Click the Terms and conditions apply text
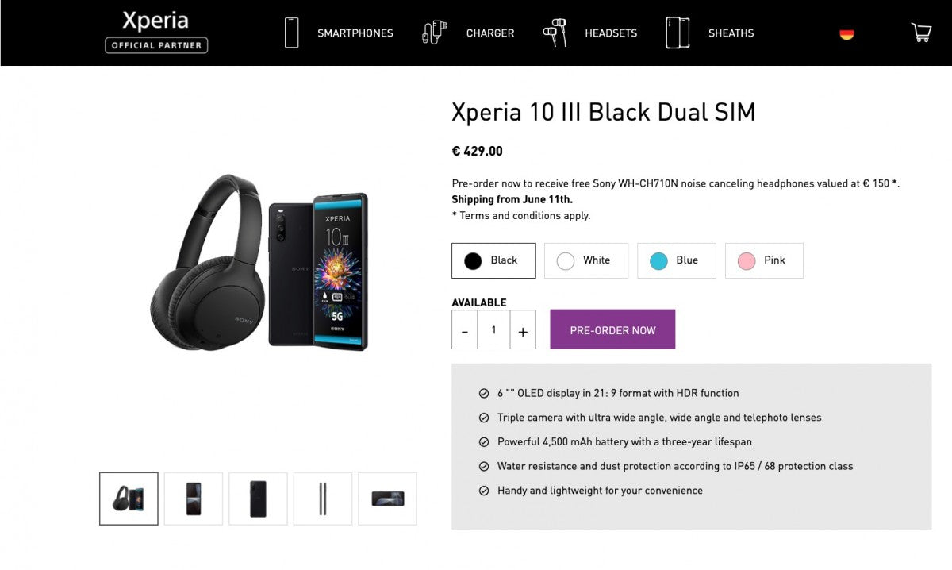 pyautogui.click(x=520, y=215)
